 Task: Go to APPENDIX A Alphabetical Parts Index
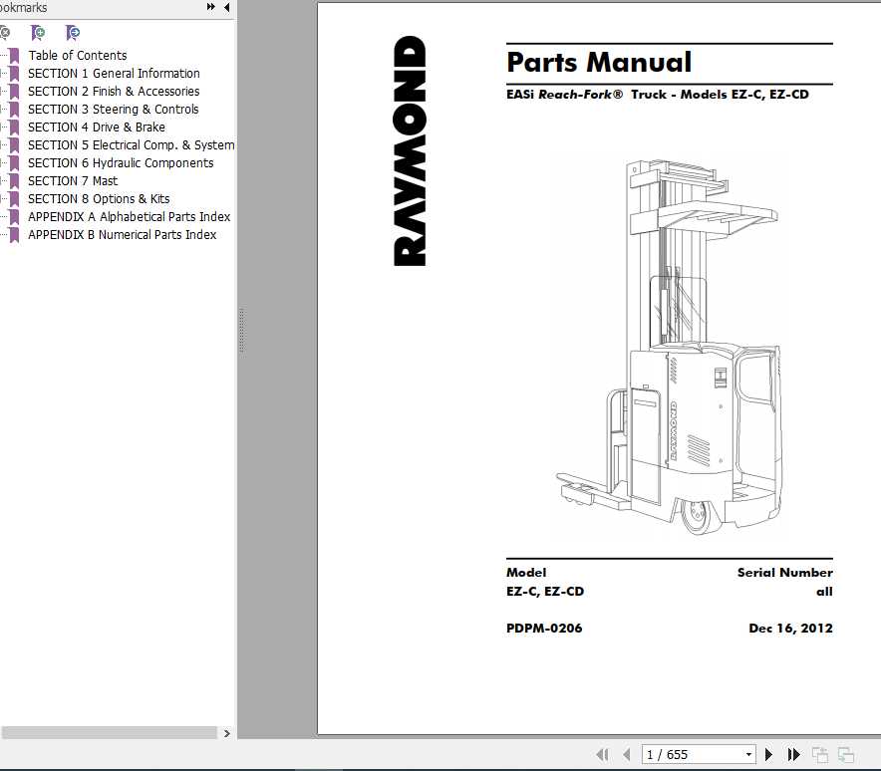pyautogui.click(x=129, y=217)
